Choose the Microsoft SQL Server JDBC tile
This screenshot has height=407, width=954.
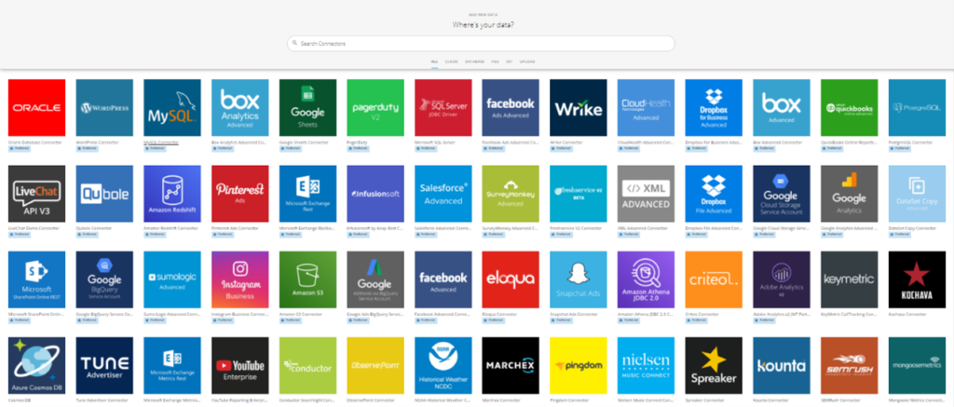click(x=443, y=108)
